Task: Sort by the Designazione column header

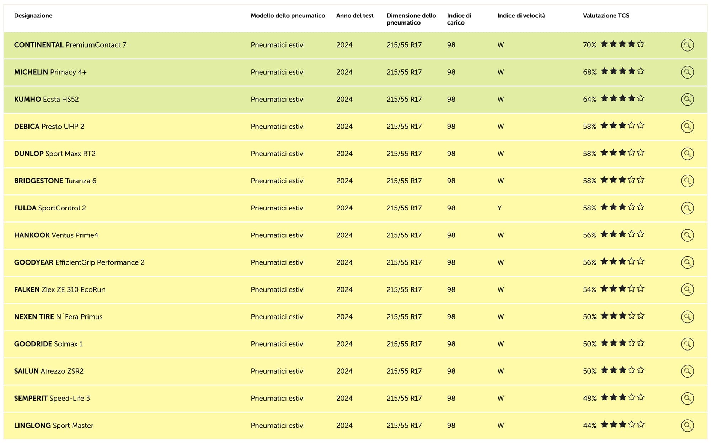Action: 33,16
